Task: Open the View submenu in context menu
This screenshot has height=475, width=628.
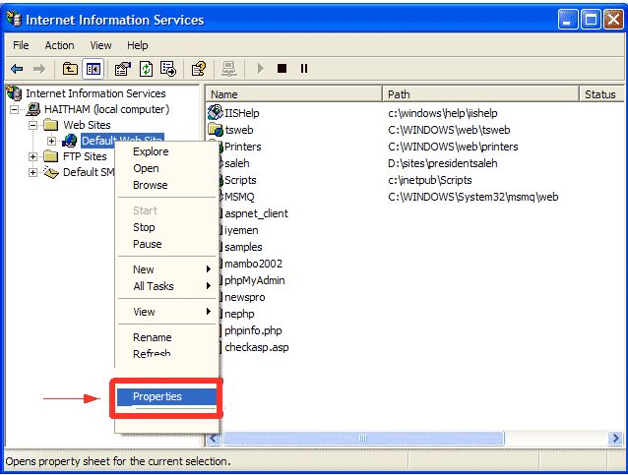Action: click(166, 312)
